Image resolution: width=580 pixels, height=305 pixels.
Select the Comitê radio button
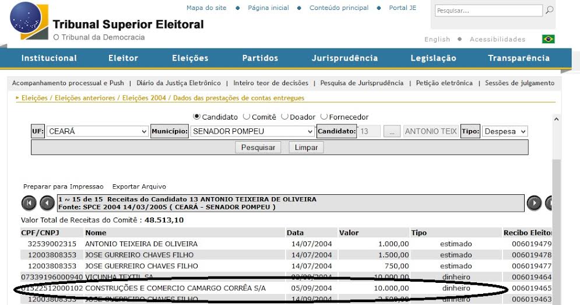point(247,117)
